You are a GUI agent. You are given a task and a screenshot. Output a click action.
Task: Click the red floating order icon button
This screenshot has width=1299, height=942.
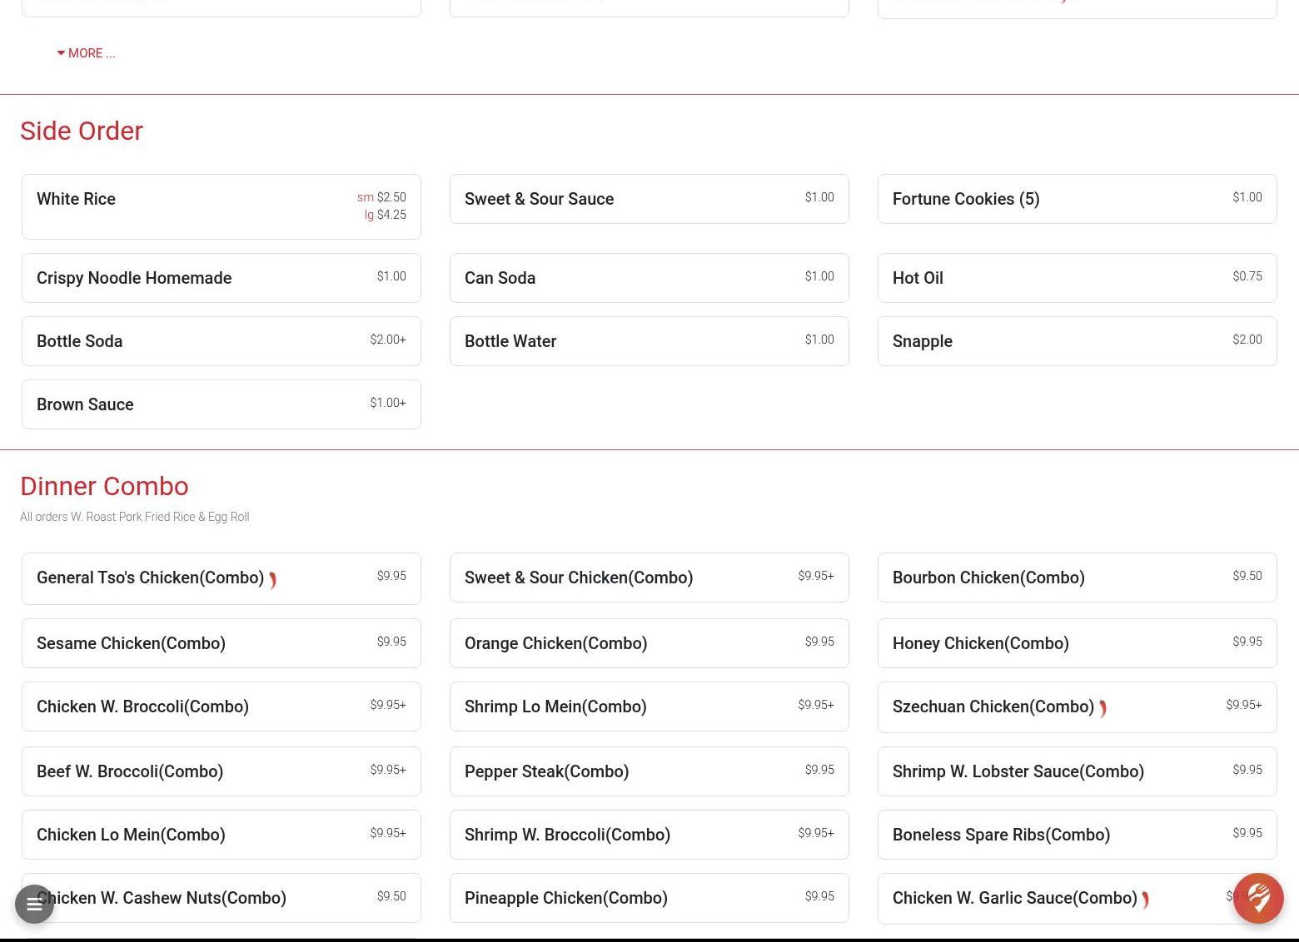pyautogui.click(x=1258, y=898)
